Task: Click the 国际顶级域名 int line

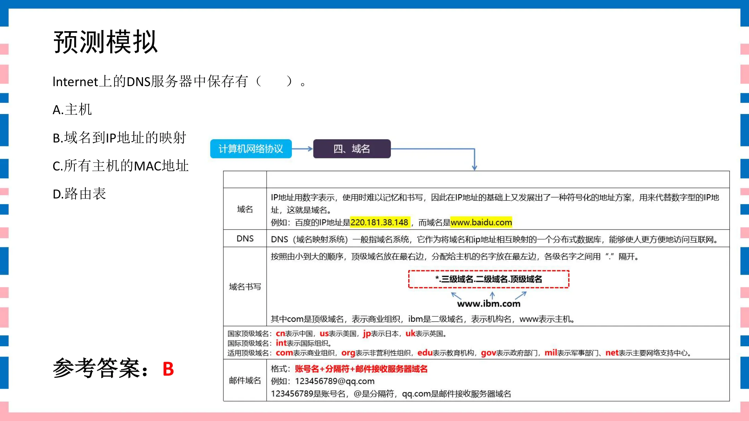Action: [280, 343]
